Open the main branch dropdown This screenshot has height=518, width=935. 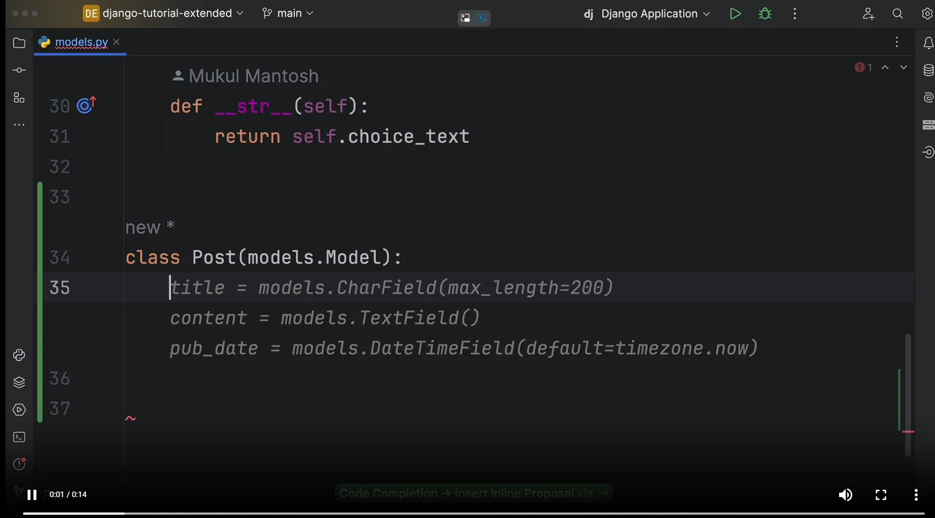[x=288, y=13]
